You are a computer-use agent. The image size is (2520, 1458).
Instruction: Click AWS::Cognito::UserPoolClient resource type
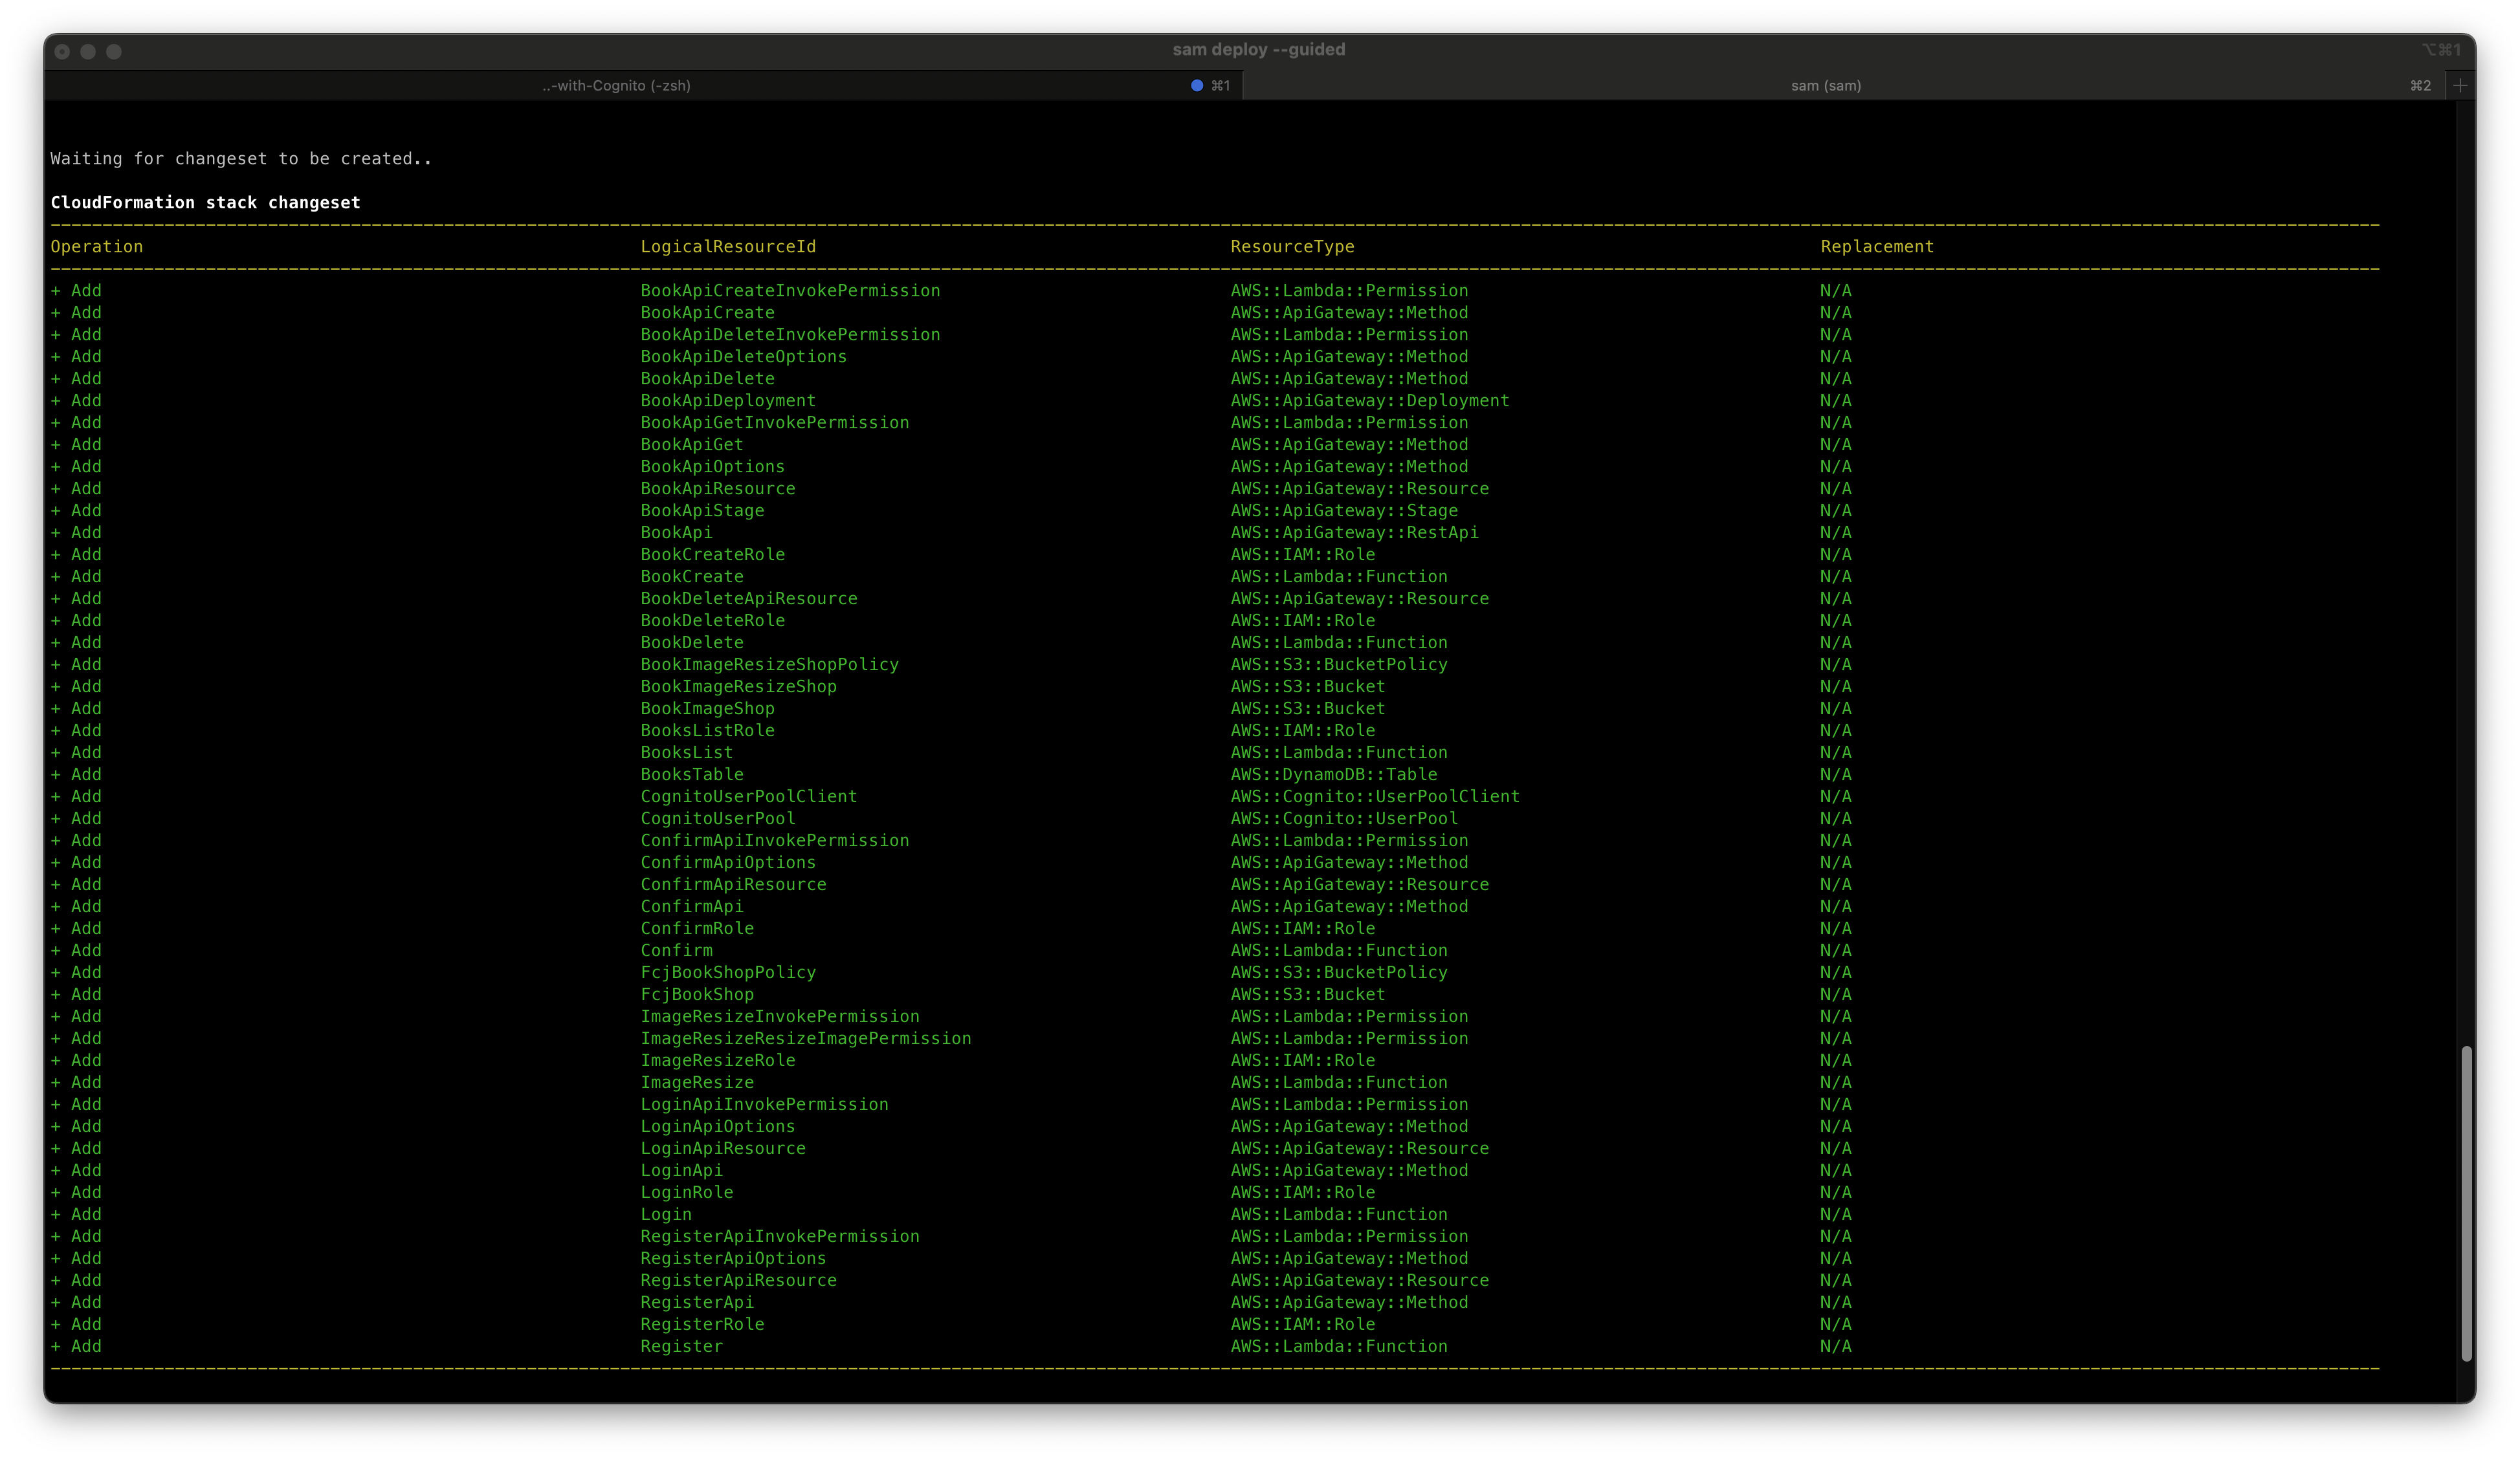pos(1375,796)
